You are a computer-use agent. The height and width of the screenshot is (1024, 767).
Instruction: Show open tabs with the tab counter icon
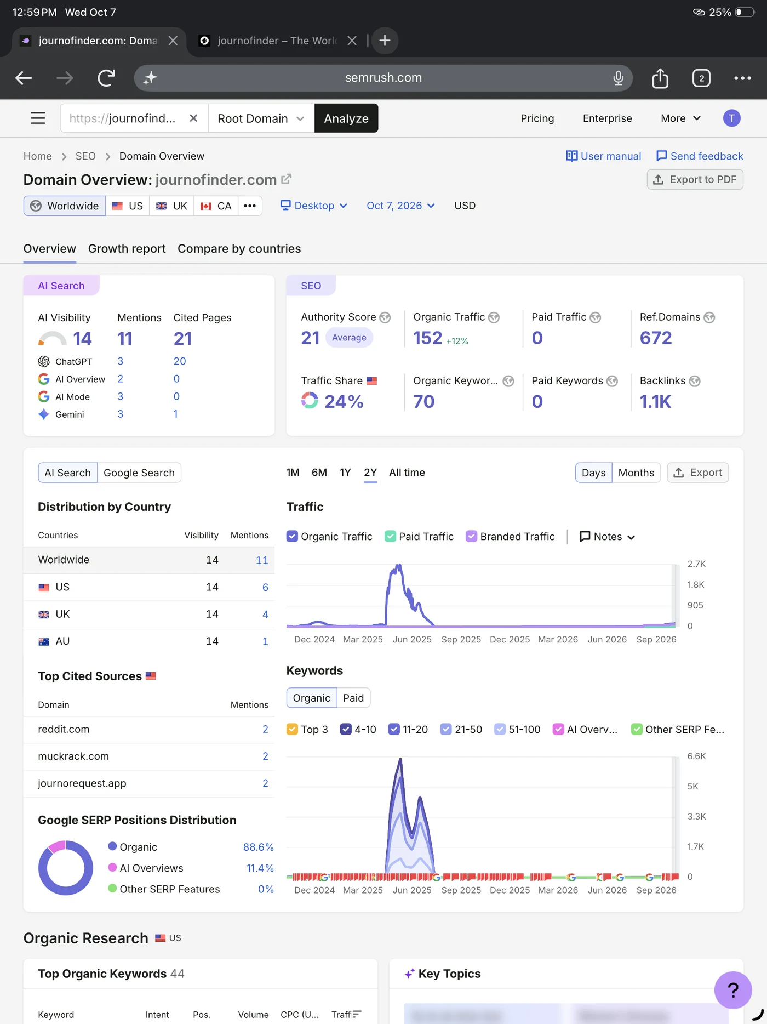(x=701, y=78)
